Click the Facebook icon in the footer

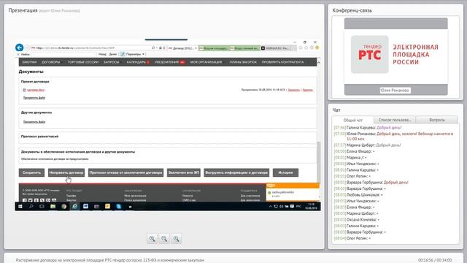[25, 200]
